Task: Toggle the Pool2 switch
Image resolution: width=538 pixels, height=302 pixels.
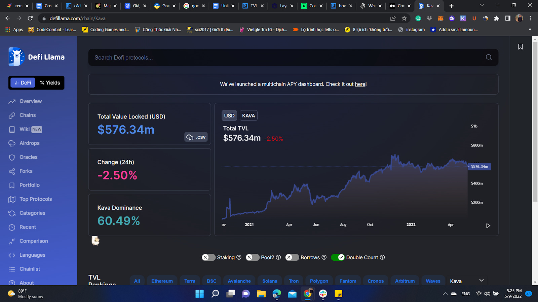Action: pos(253,257)
